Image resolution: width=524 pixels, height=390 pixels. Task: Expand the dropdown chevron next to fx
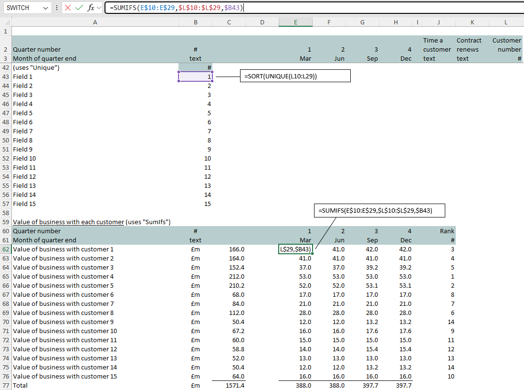pyautogui.click(x=99, y=8)
